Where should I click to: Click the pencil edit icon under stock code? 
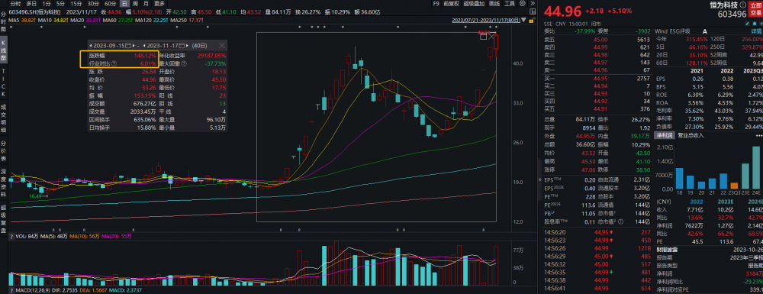tap(748, 24)
